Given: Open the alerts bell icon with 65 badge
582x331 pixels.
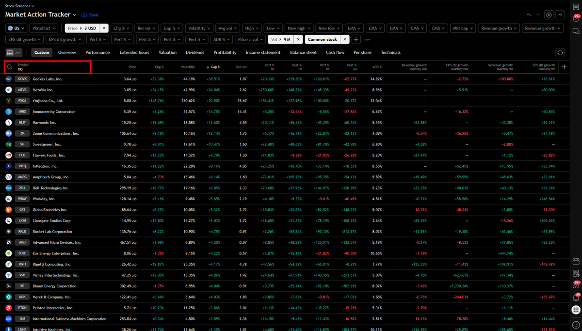Looking at the screenshot, I should click(x=576, y=298).
